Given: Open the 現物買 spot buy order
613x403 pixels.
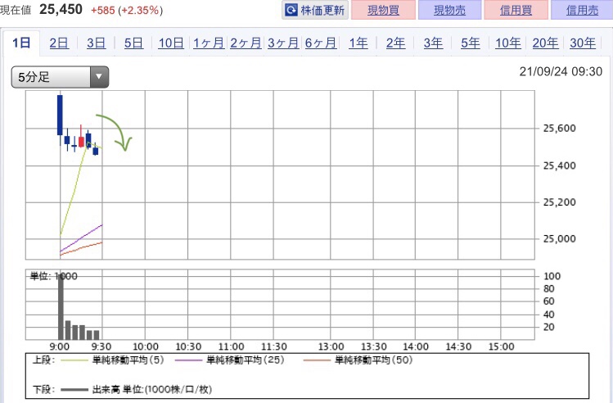Looking at the screenshot, I should pos(383,10).
